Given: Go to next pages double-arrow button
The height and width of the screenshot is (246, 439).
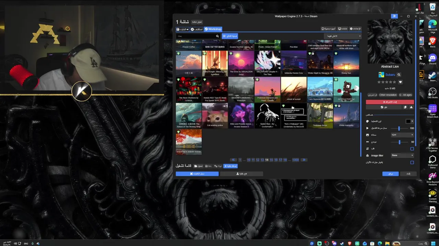Looking at the screenshot, I should tap(304, 160).
